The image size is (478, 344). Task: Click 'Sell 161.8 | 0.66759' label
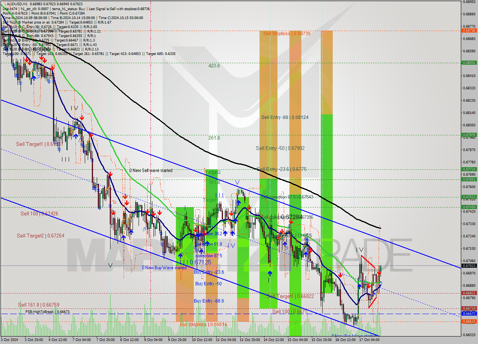tap(38, 305)
